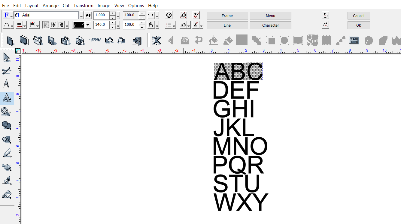Insert special character via copyright symbol icon
The height and width of the screenshot is (224, 401).
[x=169, y=15]
